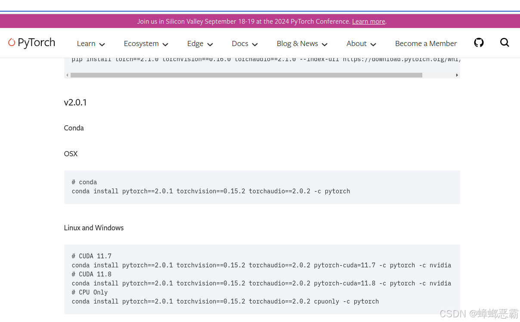The width and height of the screenshot is (520, 322).
Task: Open the Learn menu label
Action: pos(86,43)
